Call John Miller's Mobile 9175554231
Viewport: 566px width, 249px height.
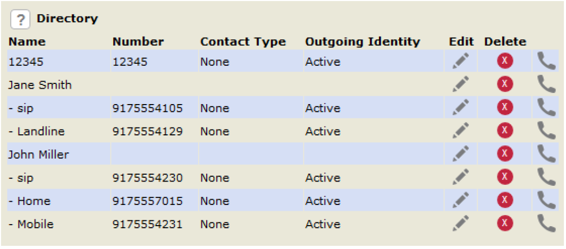click(x=546, y=224)
